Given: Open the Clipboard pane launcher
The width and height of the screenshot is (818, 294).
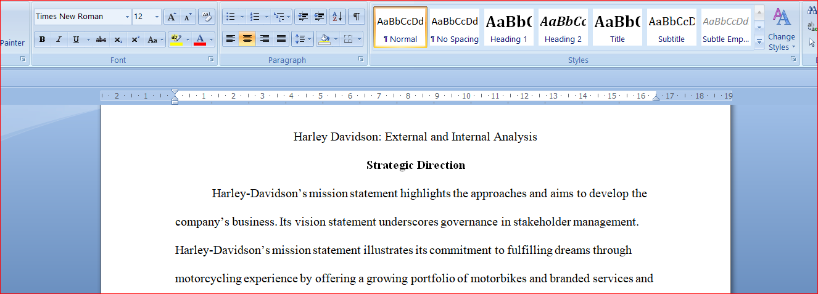Looking at the screenshot, I should tap(23, 59).
